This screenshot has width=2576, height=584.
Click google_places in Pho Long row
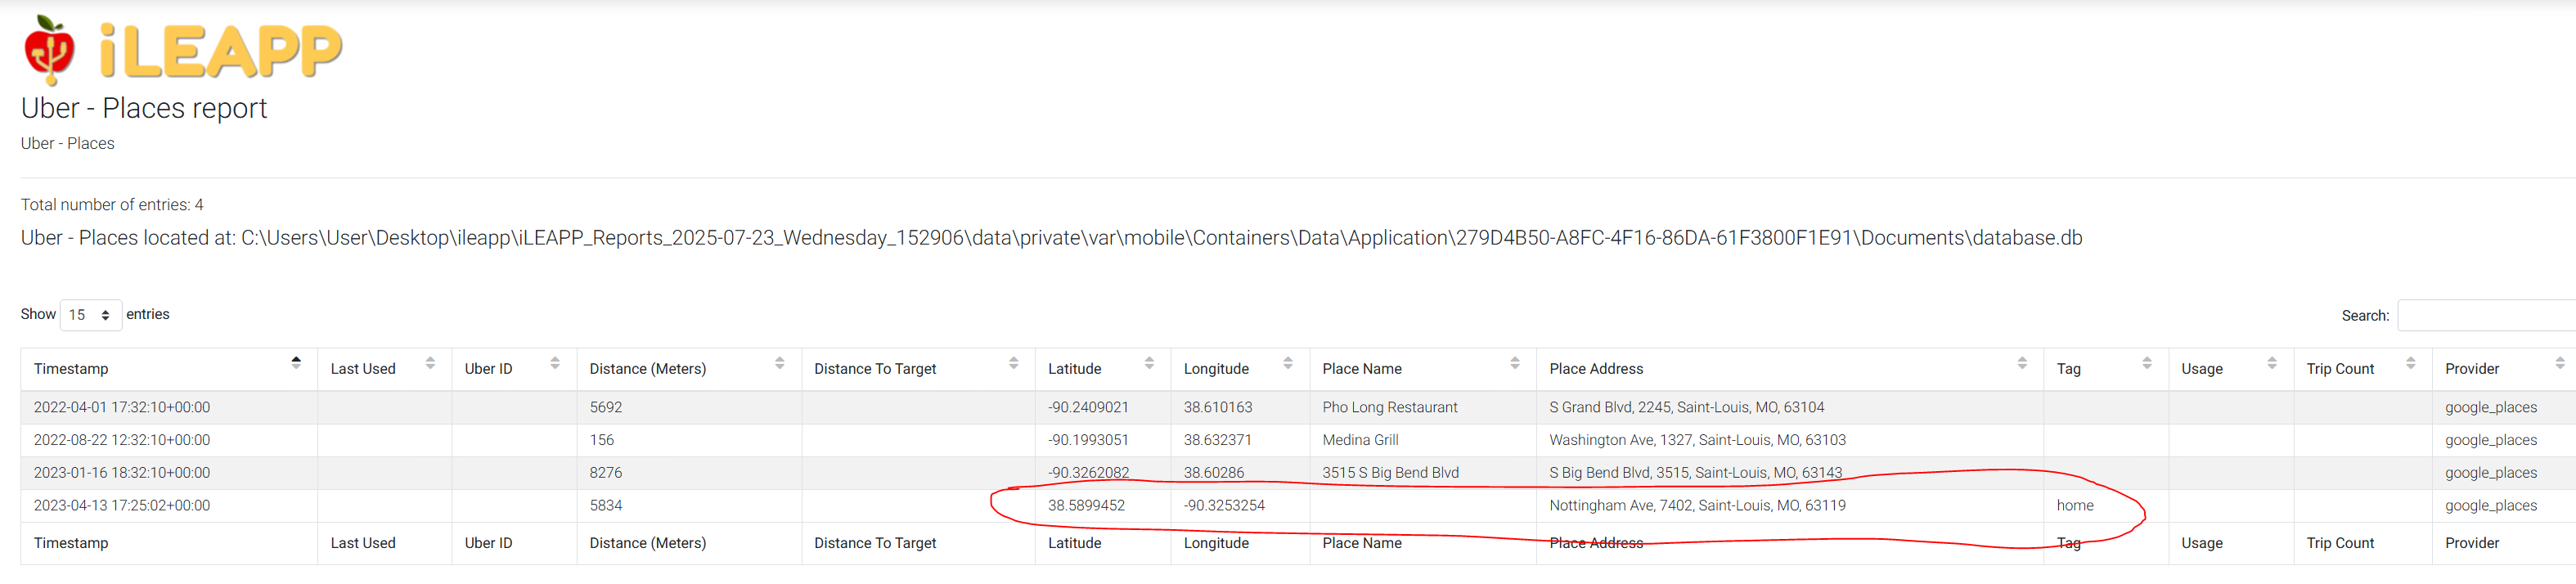2491,407
